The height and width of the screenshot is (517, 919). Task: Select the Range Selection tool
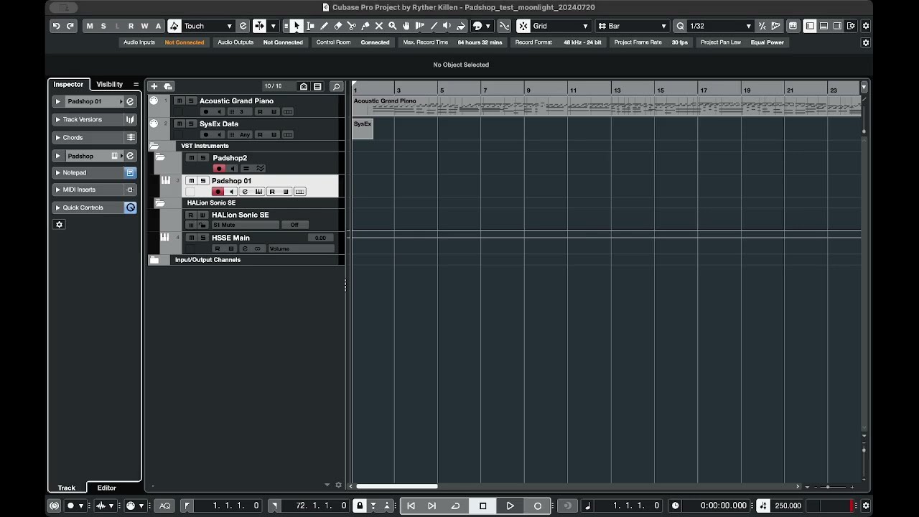pyautogui.click(x=310, y=26)
